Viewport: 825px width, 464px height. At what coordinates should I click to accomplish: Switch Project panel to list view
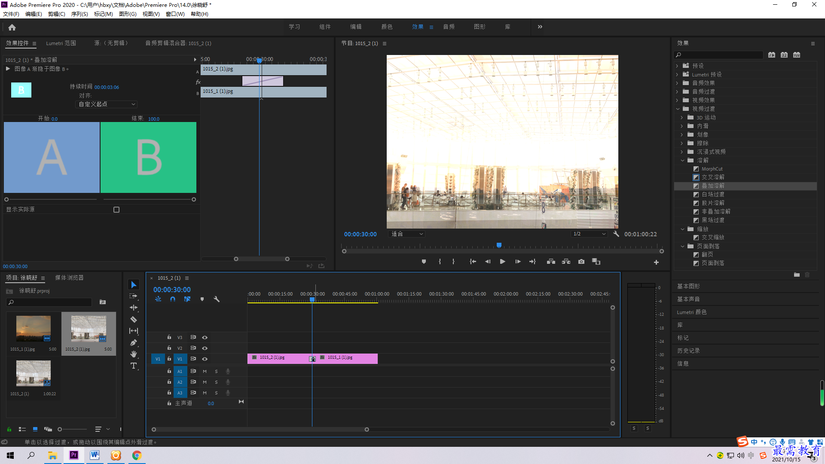coord(22,429)
